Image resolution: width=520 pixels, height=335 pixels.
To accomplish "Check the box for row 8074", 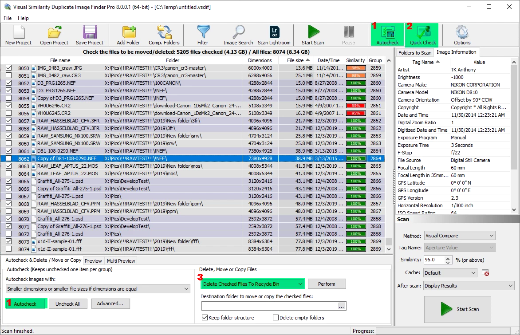I will click(x=8, y=248).
